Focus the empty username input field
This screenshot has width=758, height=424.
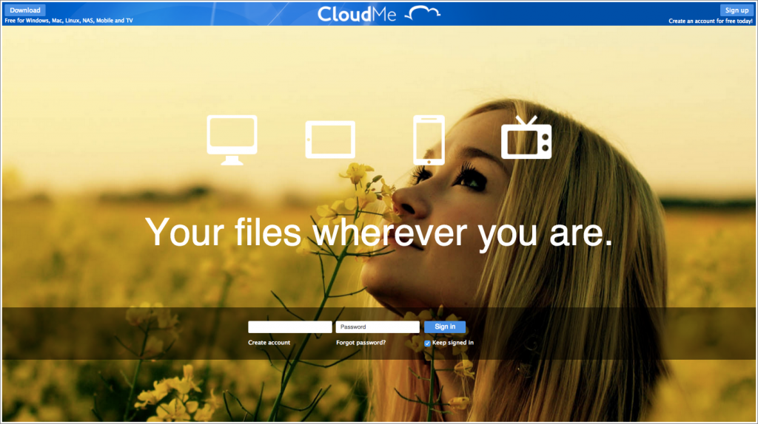[x=290, y=326]
